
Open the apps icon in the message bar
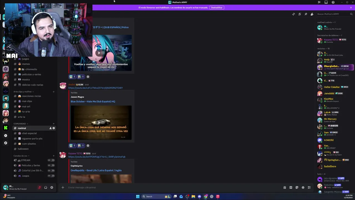(x=309, y=187)
